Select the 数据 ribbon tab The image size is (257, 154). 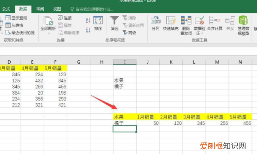[x=23, y=9]
